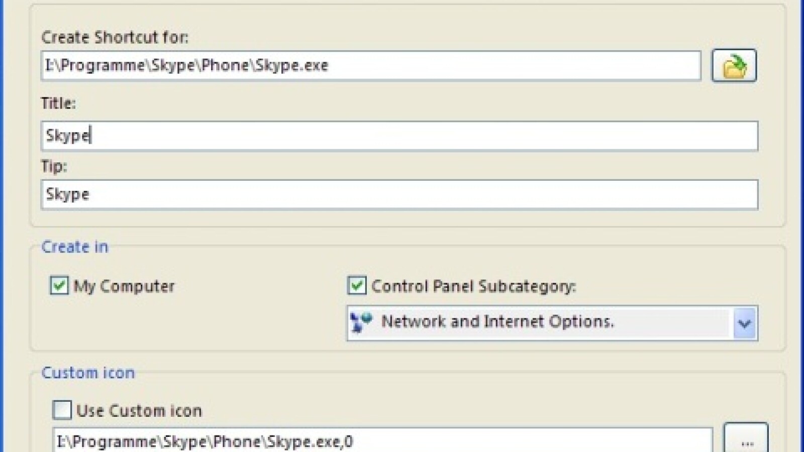Click the custom icon path field
804x452 pixels.
pyautogui.click(x=382, y=441)
